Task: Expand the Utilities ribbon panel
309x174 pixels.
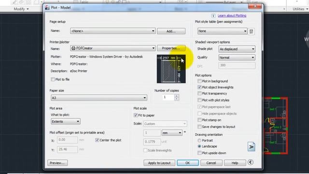Action: 300,9
